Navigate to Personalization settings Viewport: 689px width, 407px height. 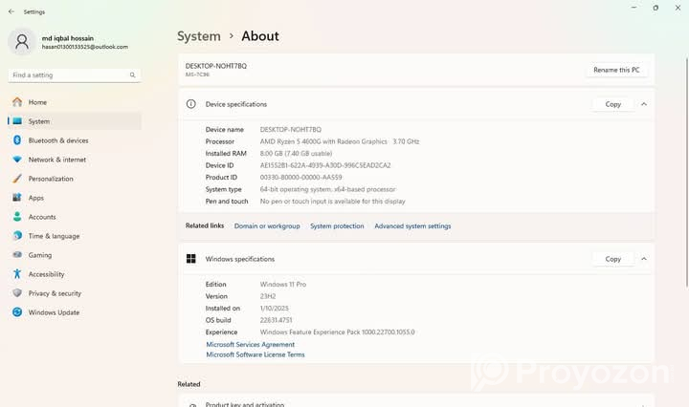[x=75, y=179]
